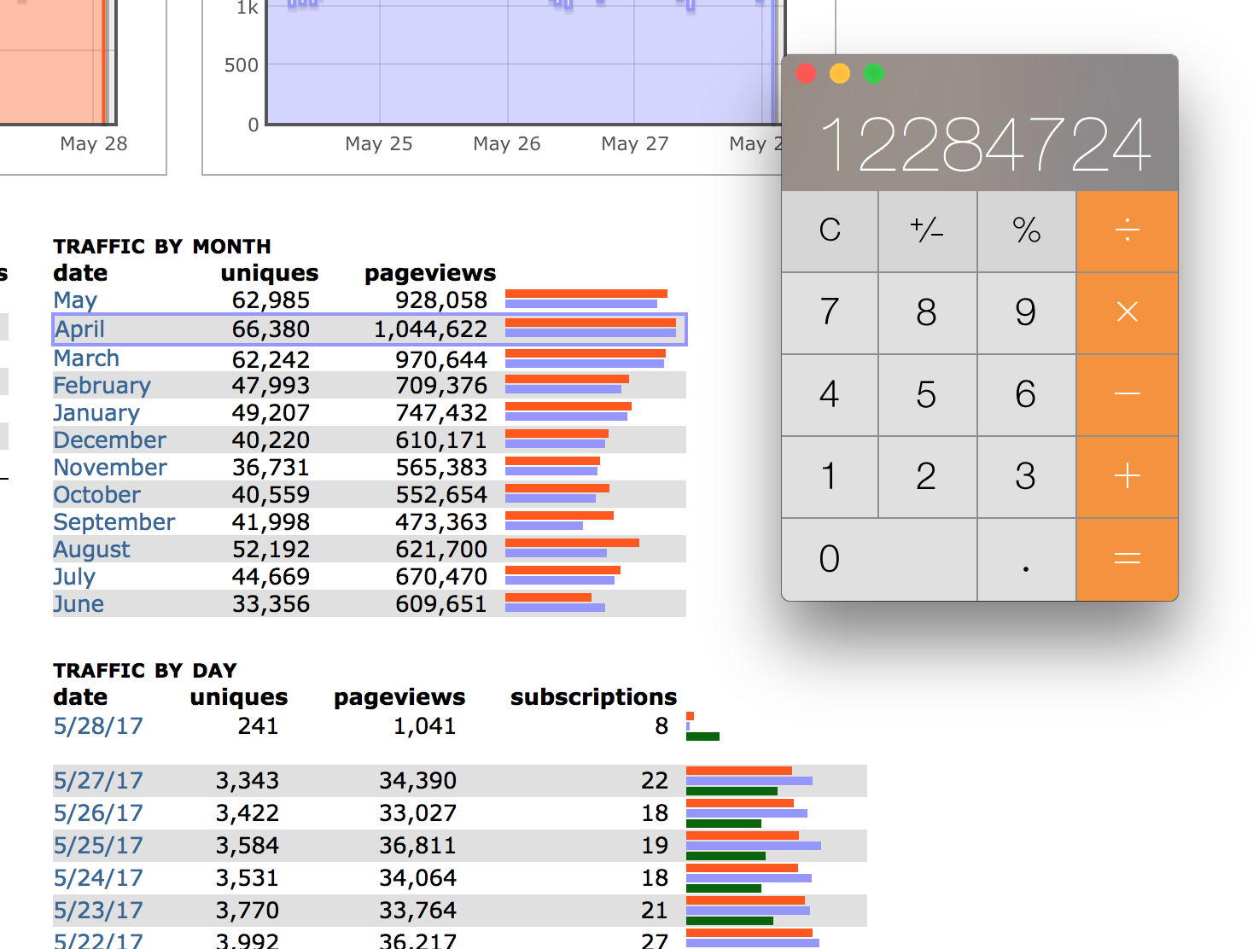Open the 5/23/17 daily traffic link
Image resolution: width=1253 pixels, height=949 pixels.
pyautogui.click(x=98, y=911)
